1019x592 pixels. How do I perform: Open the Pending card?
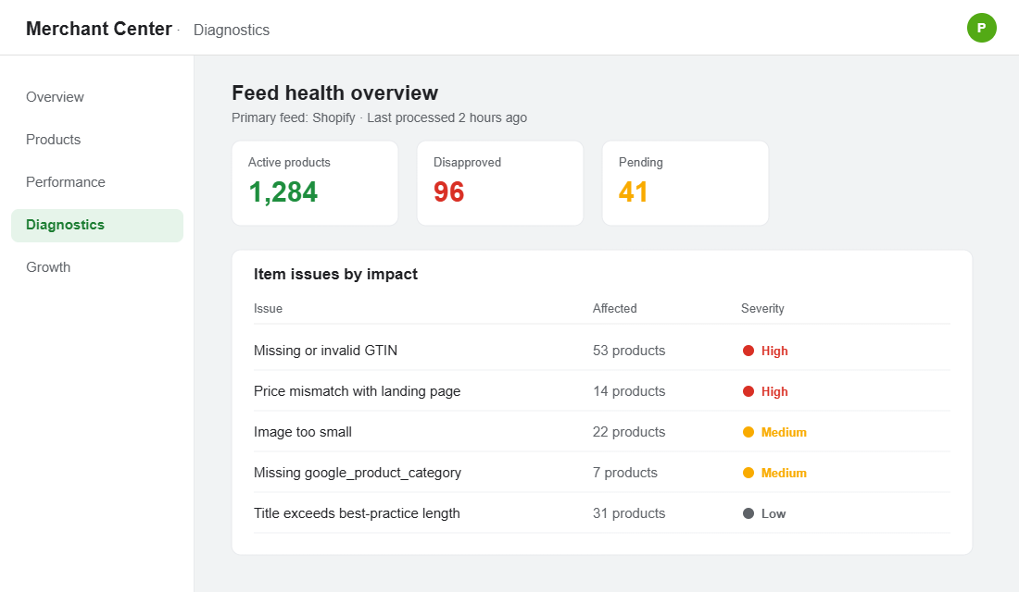coord(685,183)
